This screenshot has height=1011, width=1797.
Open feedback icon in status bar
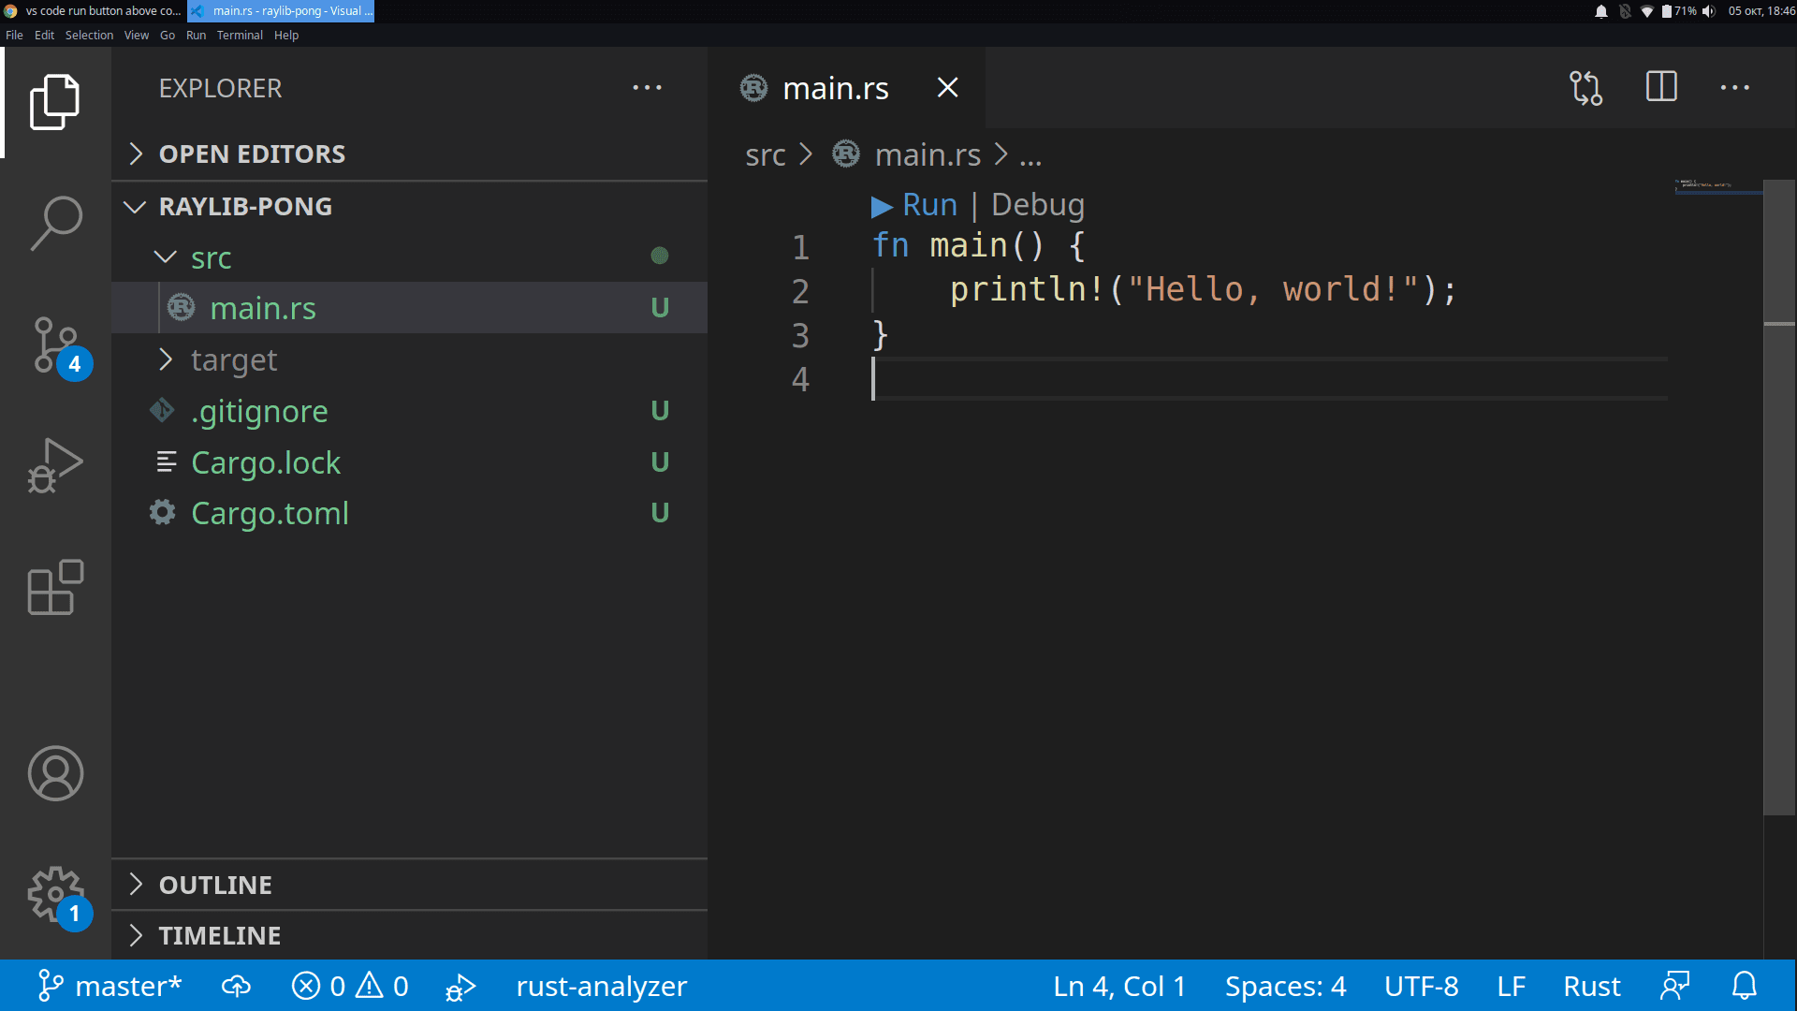[1674, 986]
